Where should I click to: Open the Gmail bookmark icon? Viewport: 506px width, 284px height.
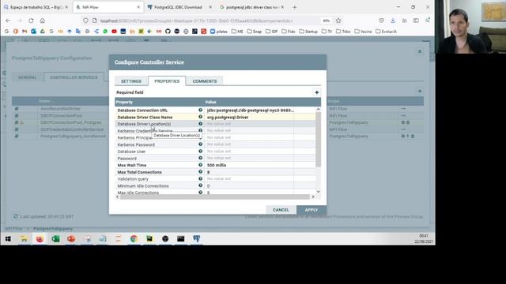25,32
